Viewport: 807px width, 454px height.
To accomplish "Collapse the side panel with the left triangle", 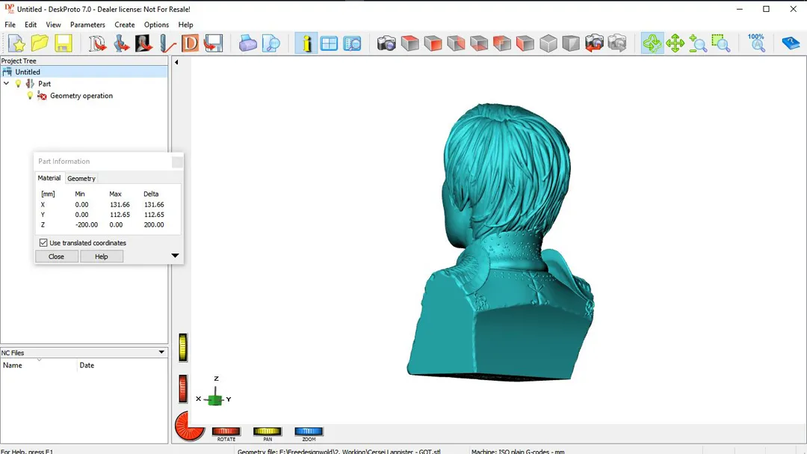I will tap(176, 62).
